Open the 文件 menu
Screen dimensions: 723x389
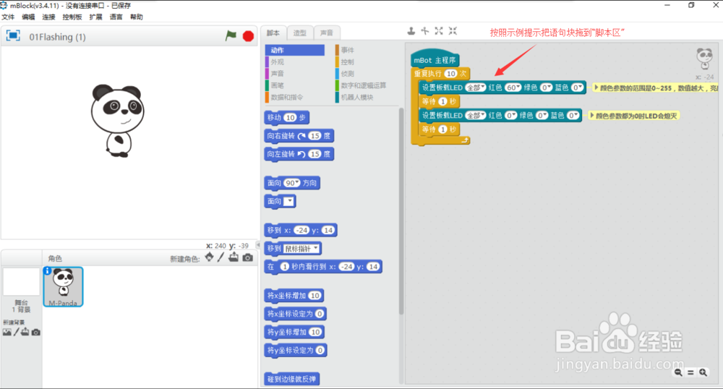coord(8,17)
